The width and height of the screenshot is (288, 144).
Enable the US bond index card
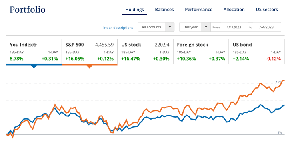[x=257, y=52]
